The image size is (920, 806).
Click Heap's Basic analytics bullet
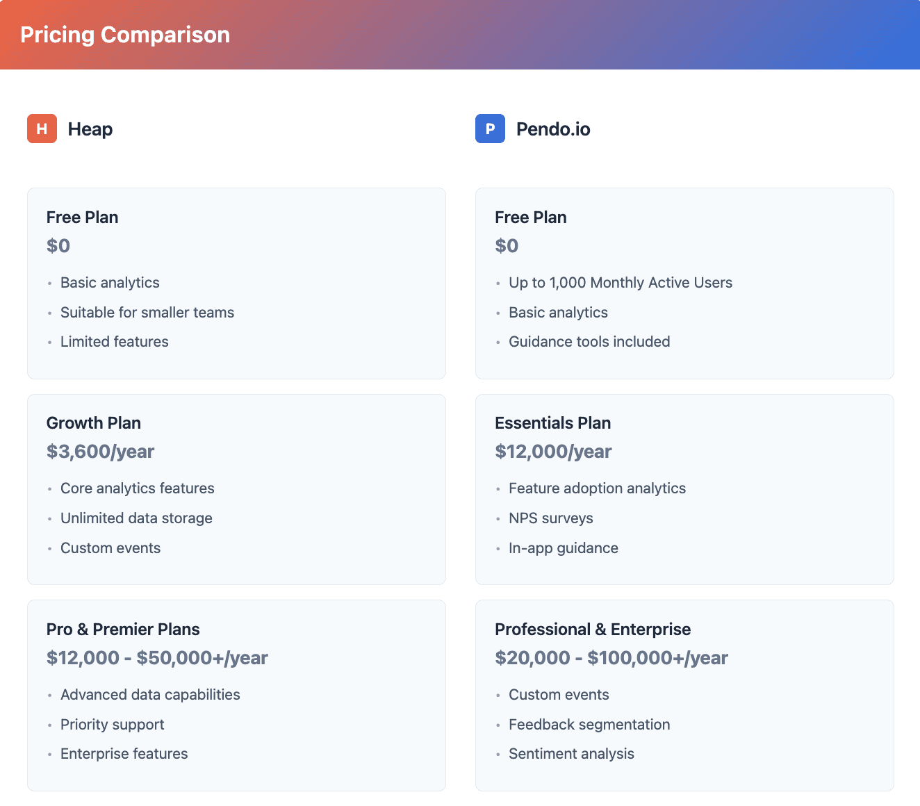pyautogui.click(x=110, y=283)
